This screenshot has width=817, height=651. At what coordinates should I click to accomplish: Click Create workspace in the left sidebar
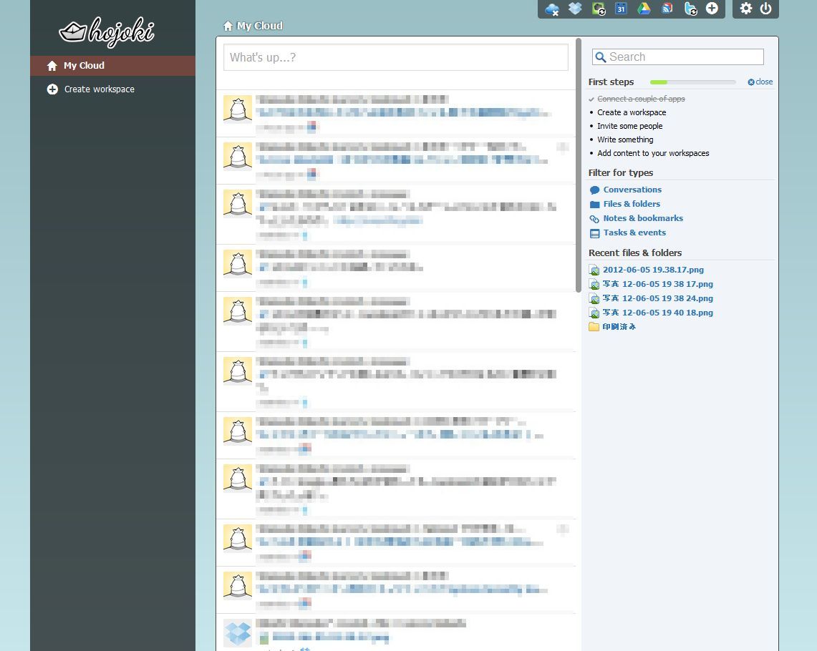91,89
